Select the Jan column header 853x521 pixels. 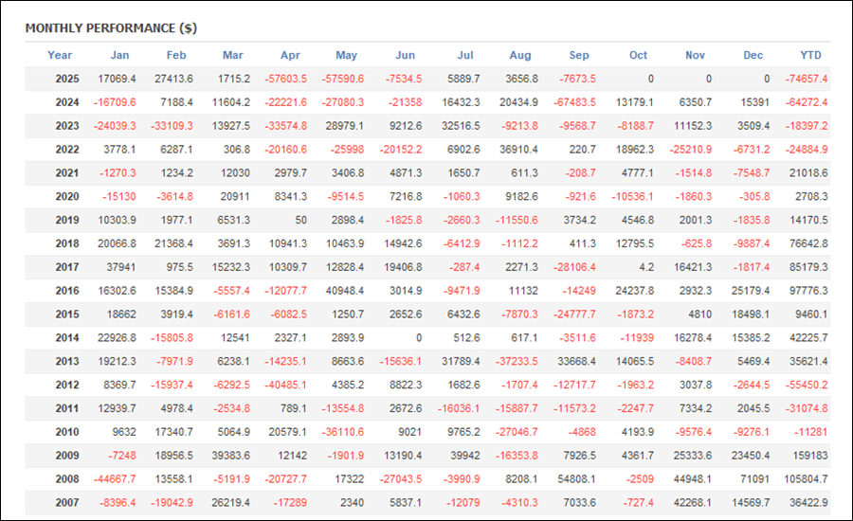[119, 55]
